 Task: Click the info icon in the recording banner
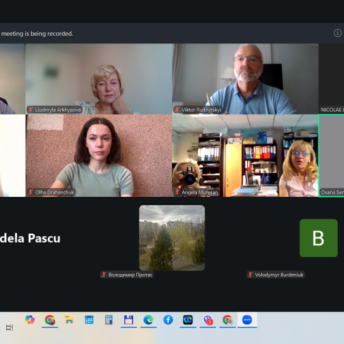coord(338,33)
